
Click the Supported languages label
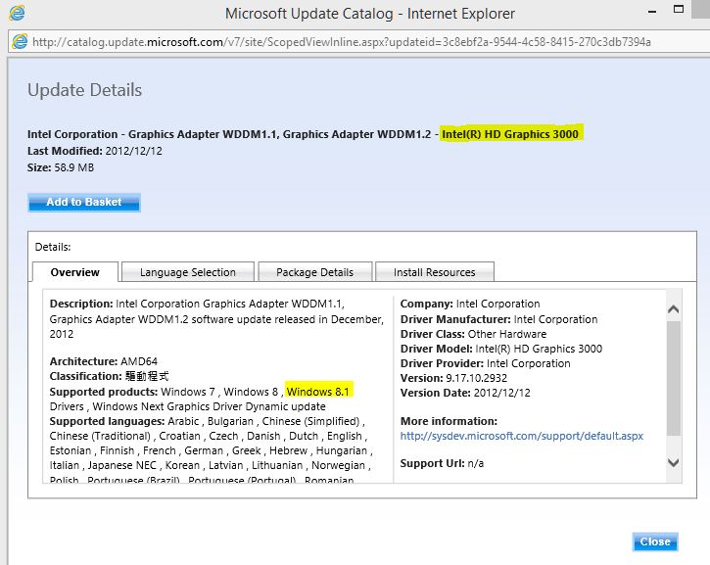coord(107,421)
